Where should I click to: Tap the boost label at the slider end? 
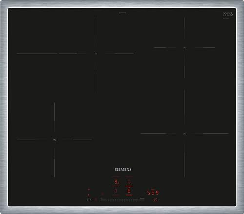[142, 198]
